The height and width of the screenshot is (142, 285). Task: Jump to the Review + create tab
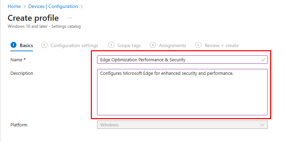222,45
